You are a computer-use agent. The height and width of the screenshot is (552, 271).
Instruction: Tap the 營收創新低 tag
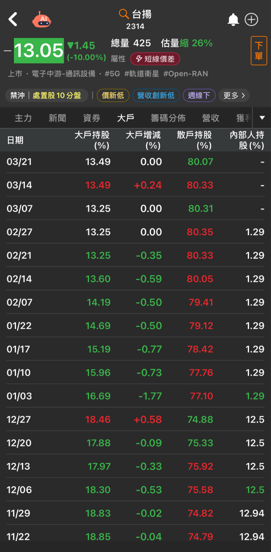click(x=156, y=95)
